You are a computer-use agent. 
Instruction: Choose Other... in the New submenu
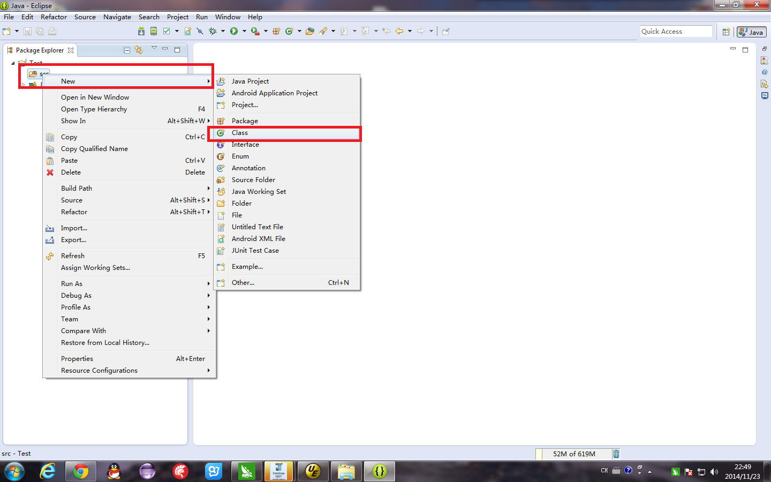point(287,283)
